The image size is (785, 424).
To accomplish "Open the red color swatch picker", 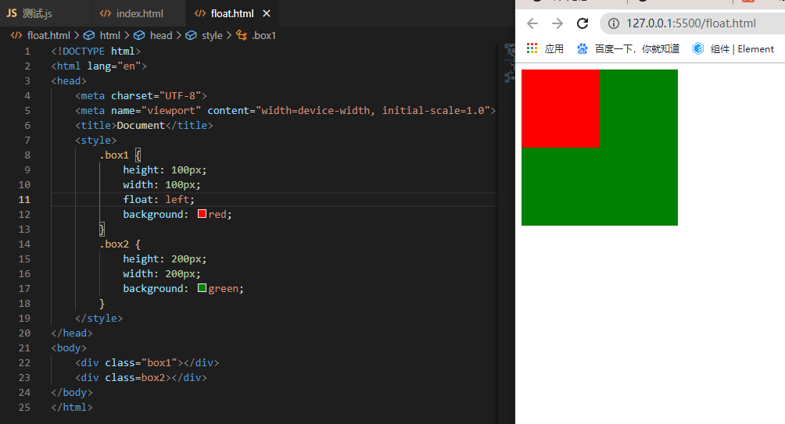I will click(202, 214).
